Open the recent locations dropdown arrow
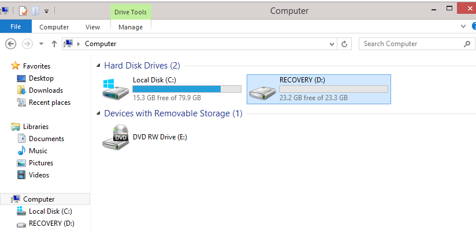The width and height of the screenshot is (476, 235). [x=41, y=44]
